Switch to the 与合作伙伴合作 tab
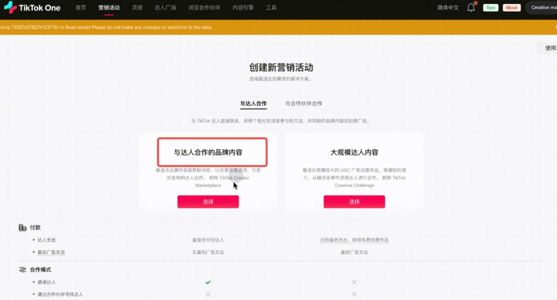The image size is (557, 300). [303, 104]
